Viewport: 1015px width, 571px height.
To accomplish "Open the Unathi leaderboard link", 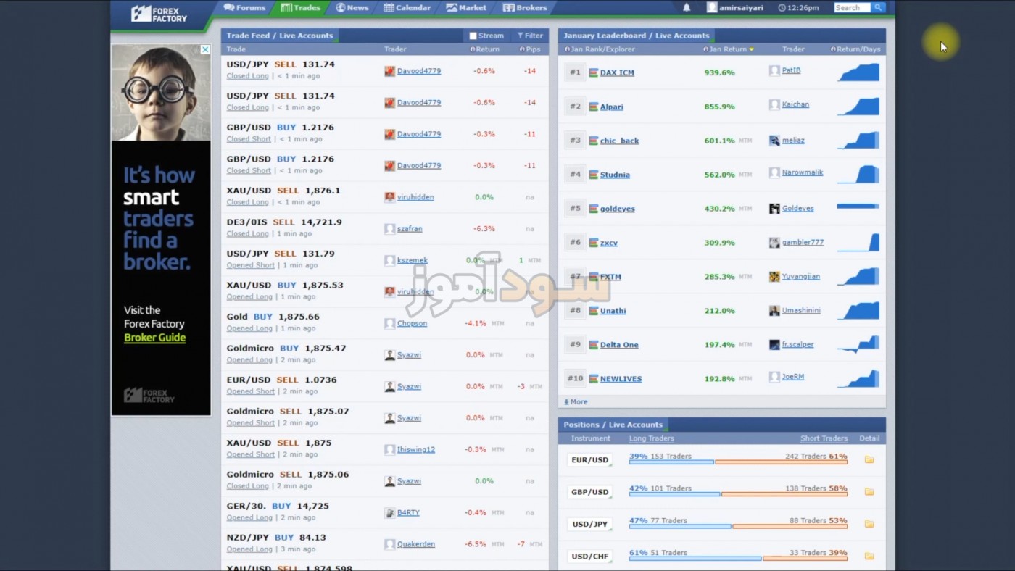I will pyautogui.click(x=613, y=311).
